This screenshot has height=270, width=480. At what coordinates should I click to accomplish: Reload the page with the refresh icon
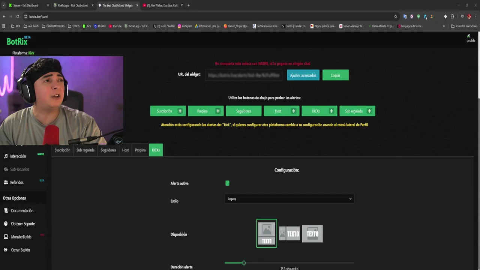[18, 16]
